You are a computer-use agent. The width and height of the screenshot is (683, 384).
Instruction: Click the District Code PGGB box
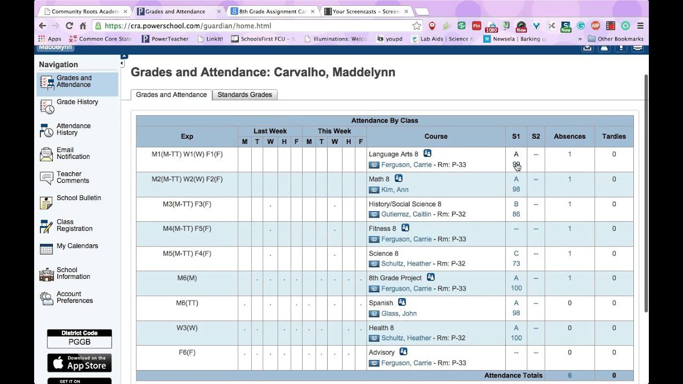(80, 339)
